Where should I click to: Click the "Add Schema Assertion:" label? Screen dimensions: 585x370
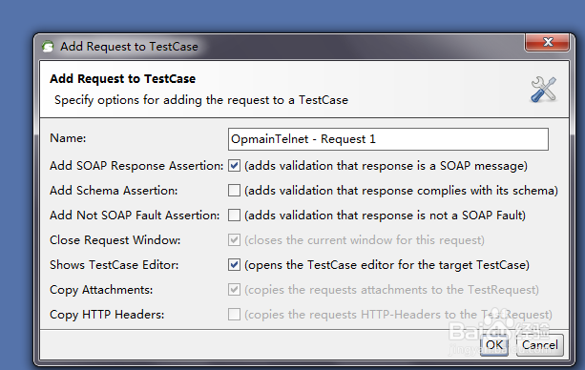coord(114,191)
